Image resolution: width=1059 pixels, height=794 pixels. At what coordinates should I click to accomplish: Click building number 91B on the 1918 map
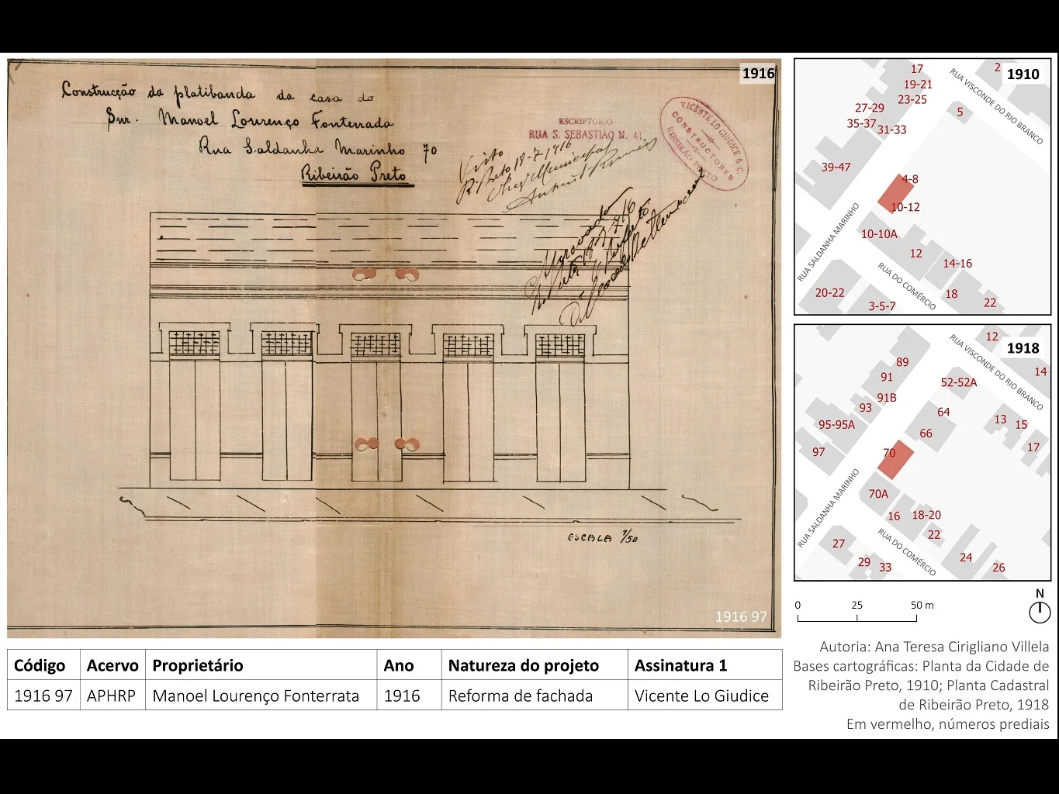click(887, 398)
